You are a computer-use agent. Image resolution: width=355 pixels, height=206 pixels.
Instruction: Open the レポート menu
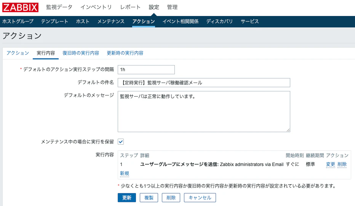(x=130, y=7)
